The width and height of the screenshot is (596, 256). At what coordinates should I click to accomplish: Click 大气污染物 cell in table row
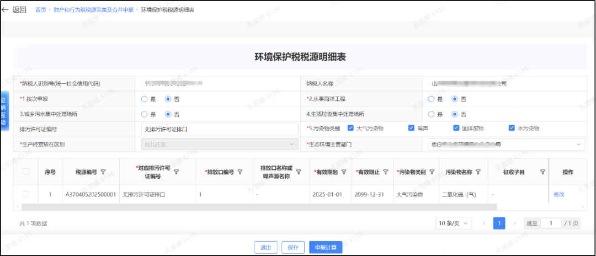coord(409,194)
